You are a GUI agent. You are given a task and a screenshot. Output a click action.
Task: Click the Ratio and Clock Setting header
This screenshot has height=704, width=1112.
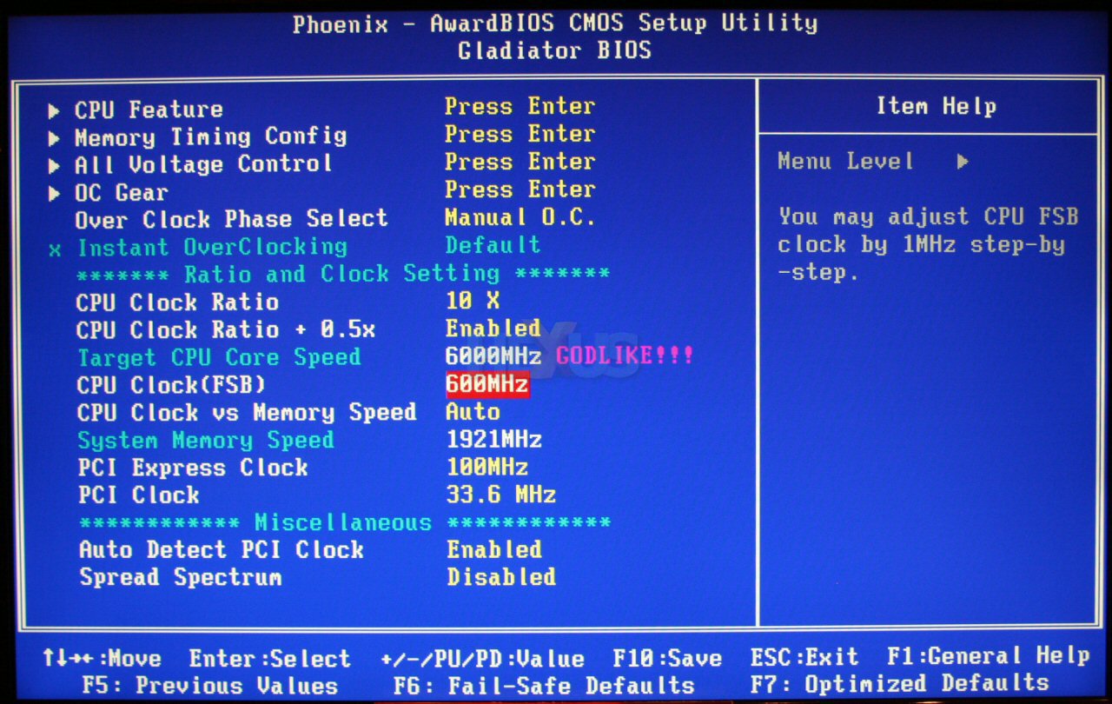tap(343, 275)
